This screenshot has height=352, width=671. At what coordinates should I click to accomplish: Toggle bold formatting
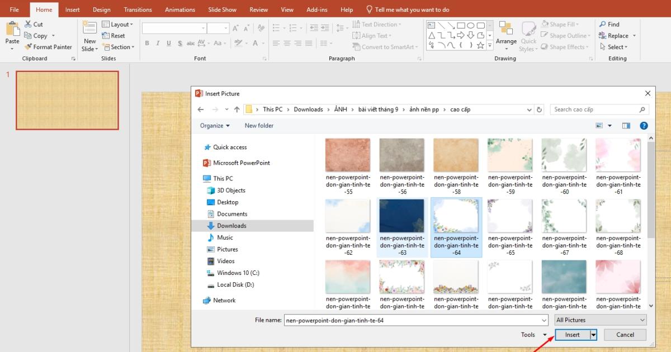(147, 42)
